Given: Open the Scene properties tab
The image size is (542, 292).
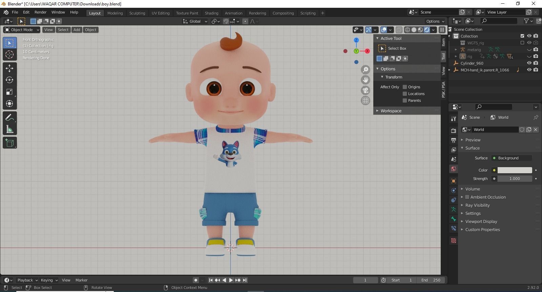Looking at the screenshot, I should [x=454, y=159].
